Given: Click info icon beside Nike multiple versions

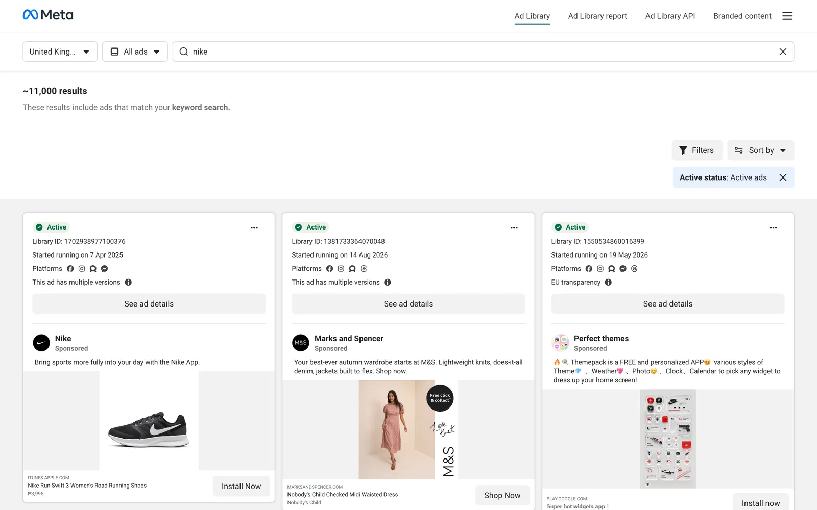Looking at the screenshot, I should pos(128,282).
